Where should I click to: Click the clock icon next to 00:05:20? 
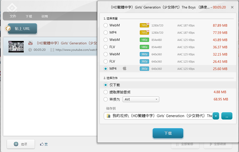[30, 50]
